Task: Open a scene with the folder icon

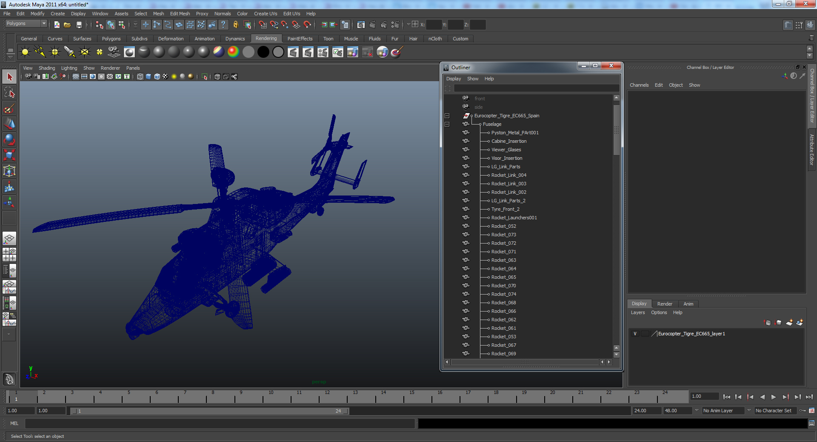Action: [x=67, y=25]
